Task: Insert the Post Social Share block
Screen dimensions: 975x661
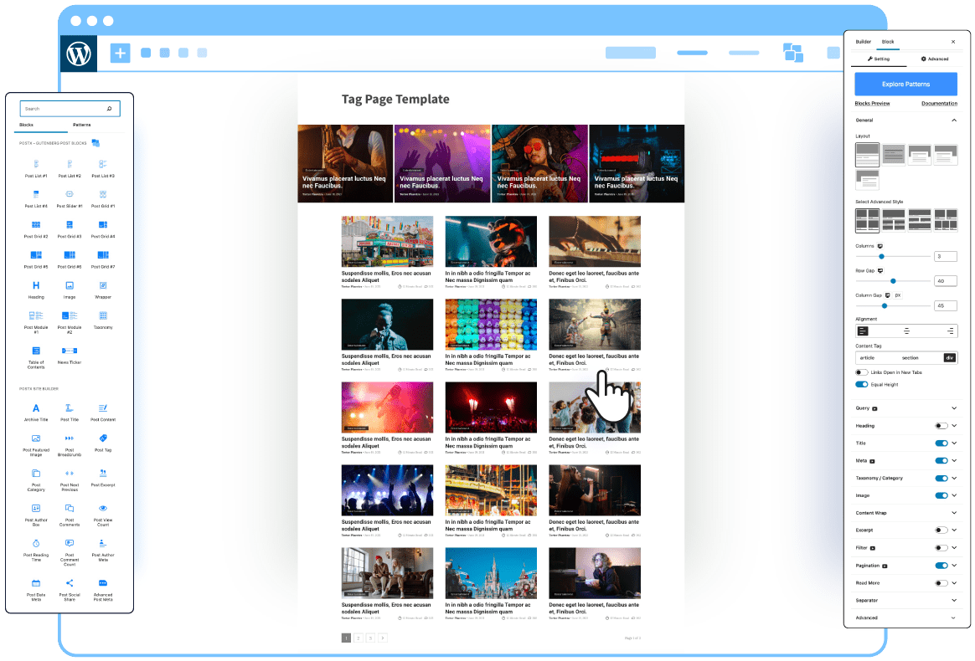Action: 70,590
